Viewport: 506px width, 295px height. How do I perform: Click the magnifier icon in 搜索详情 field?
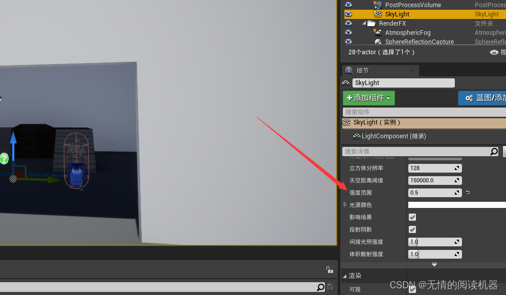coord(494,151)
